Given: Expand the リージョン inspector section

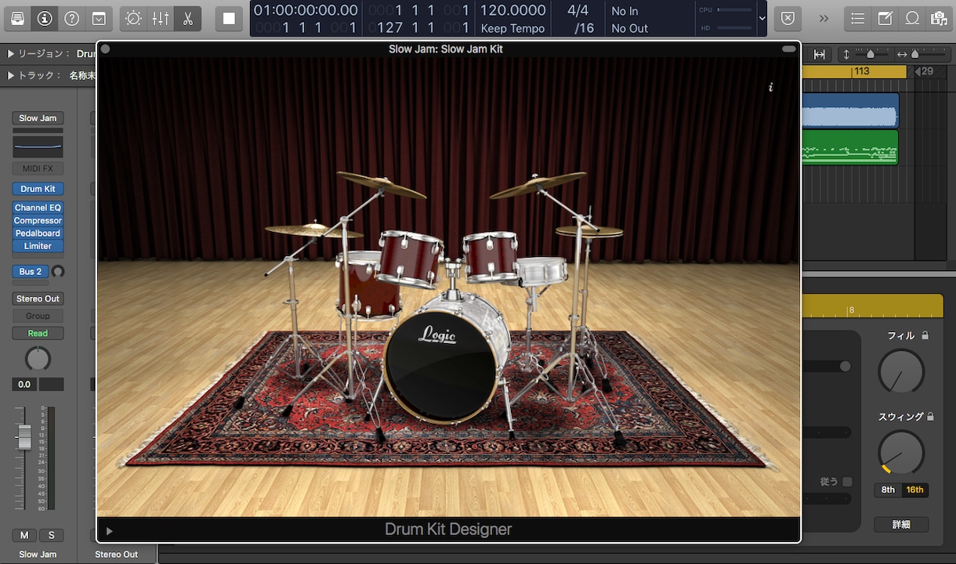Looking at the screenshot, I should click(11, 54).
